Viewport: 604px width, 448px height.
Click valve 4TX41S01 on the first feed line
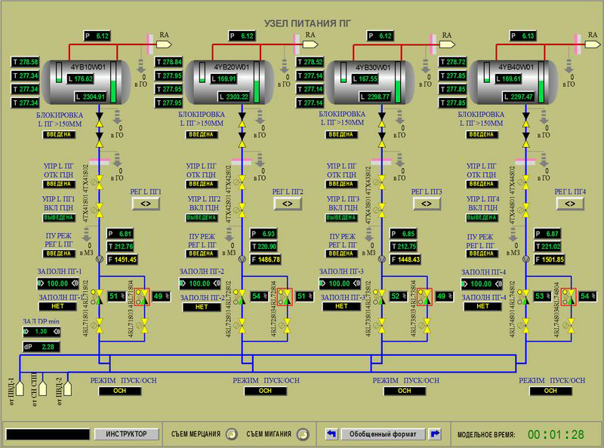(x=99, y=210)
